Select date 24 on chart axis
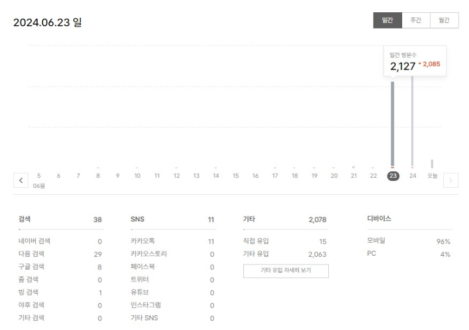469x330 pixels. (x=413, y=176)
